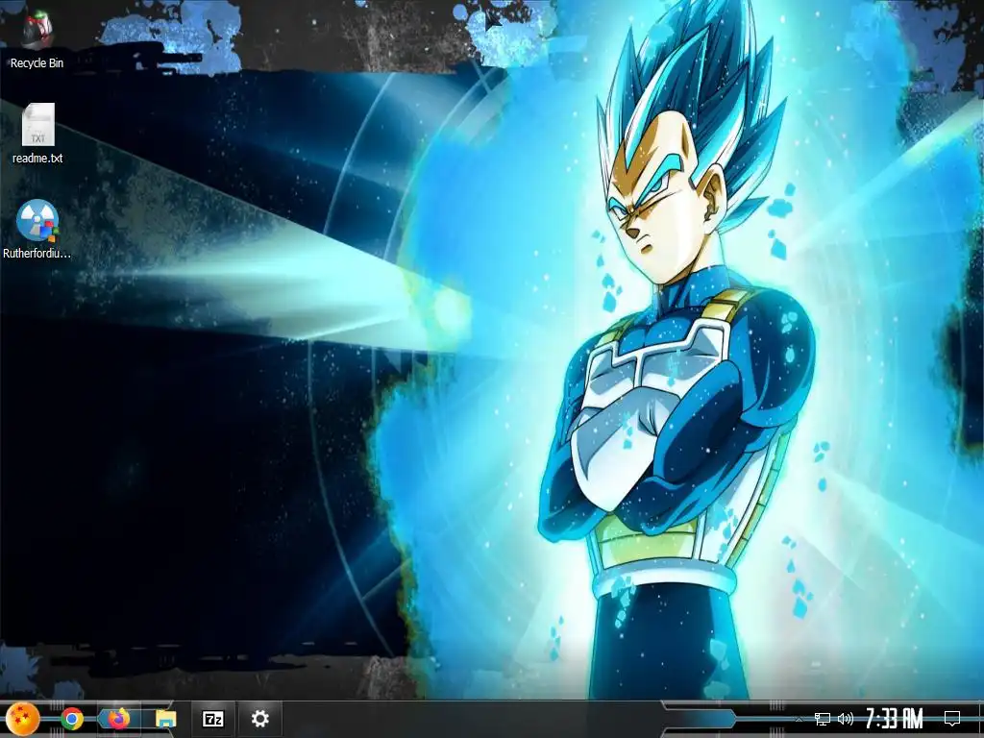Open the volume speaker tray icon
The width and height of the screenshot is (984, 738).
(846, 719)
